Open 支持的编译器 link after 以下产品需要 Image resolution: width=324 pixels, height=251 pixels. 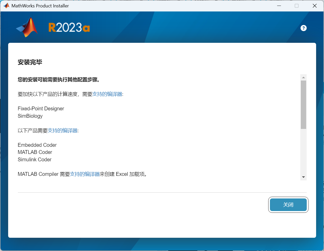pyautogui.click(x=62, y=131)
